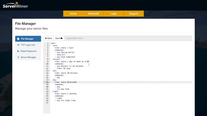Open the Support menu tab
This screenshot has width=207, height=116.
coord(134,14)
